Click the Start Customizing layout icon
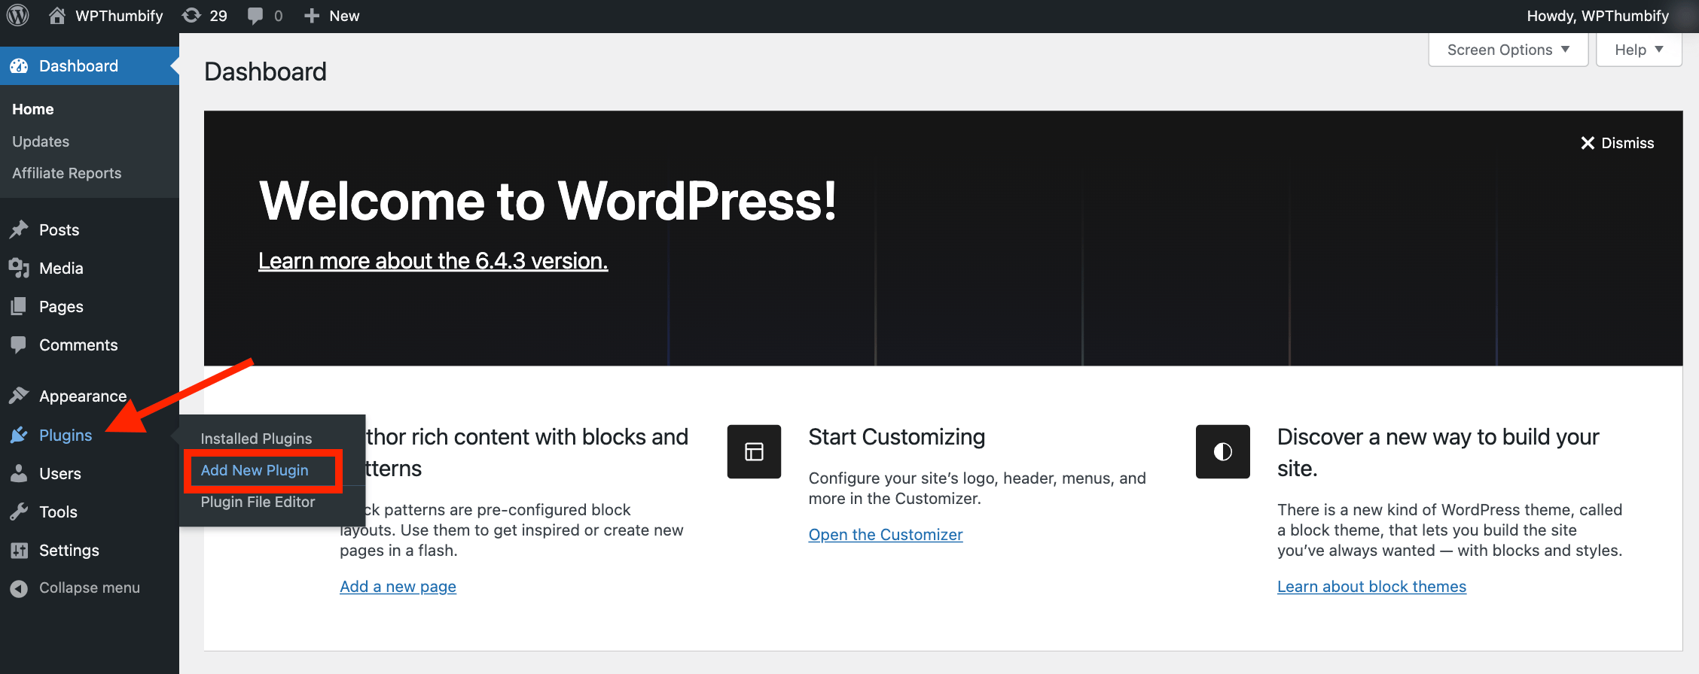This screenshot has height=674, width=1699. pos(754,451)
